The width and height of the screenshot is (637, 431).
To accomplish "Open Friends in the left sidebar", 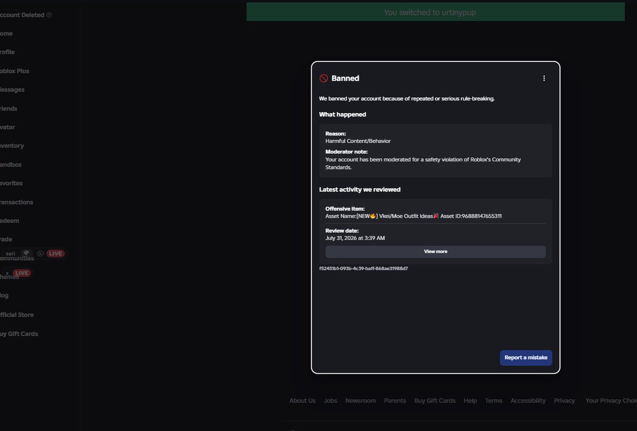I will (8, 108).
